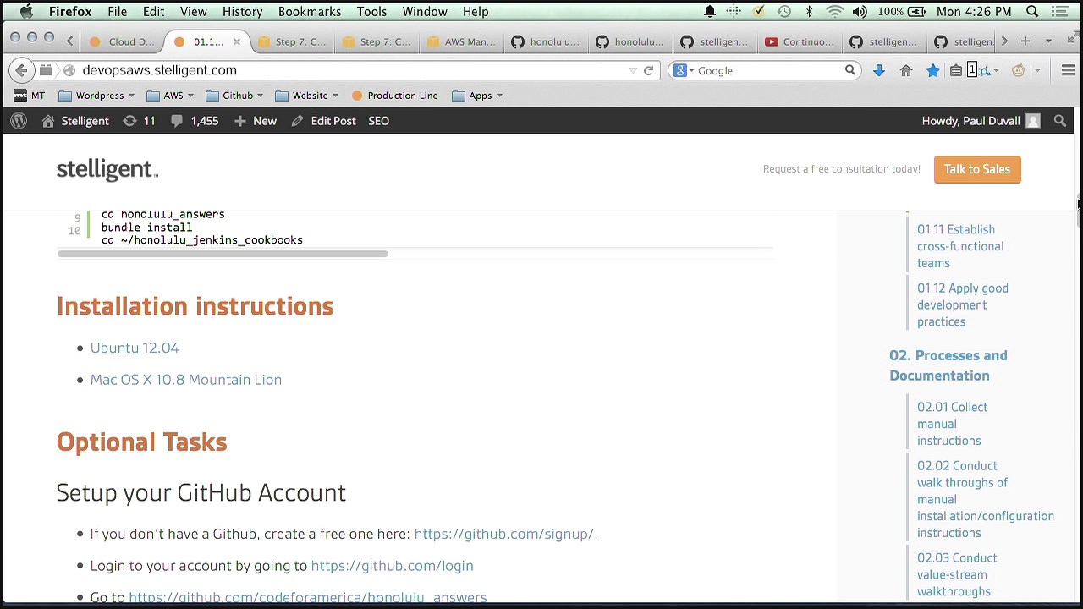Switch to the Continuo... YouTube tab
Image resolution: width=1083 pixels, height=609 pixels.
pyautogui.click(x=800, y=41)
